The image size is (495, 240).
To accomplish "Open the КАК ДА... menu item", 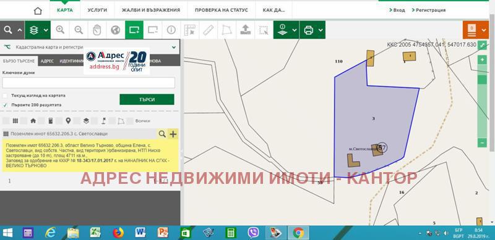I will (x=273, y=10).
